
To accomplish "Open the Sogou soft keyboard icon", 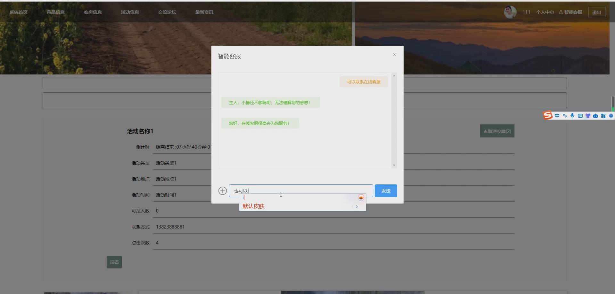I will (x=580, y=116).
